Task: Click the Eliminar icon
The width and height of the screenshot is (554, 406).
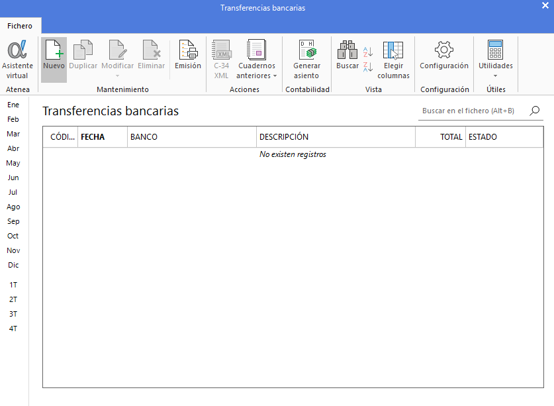Action: click(151, 50)
